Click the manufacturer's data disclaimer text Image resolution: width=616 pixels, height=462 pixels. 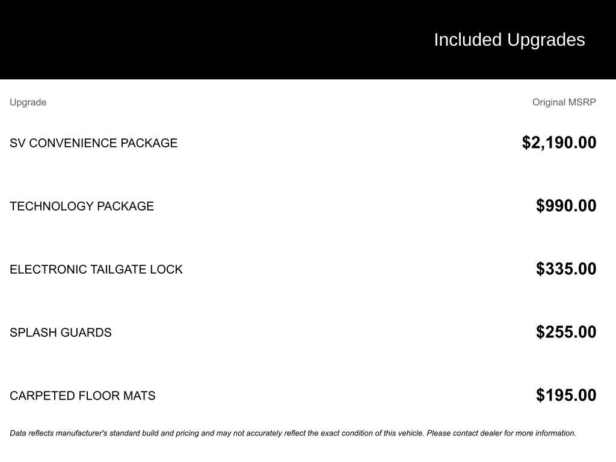(293, 433)
